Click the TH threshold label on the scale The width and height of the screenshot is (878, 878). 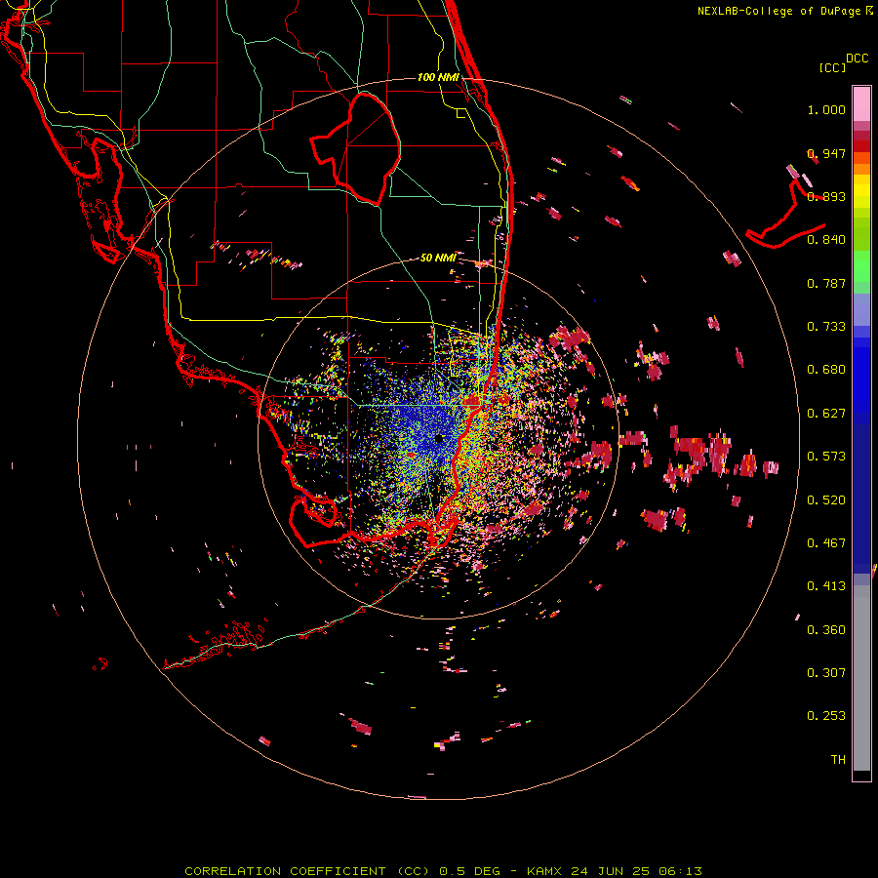pos(838,760)
